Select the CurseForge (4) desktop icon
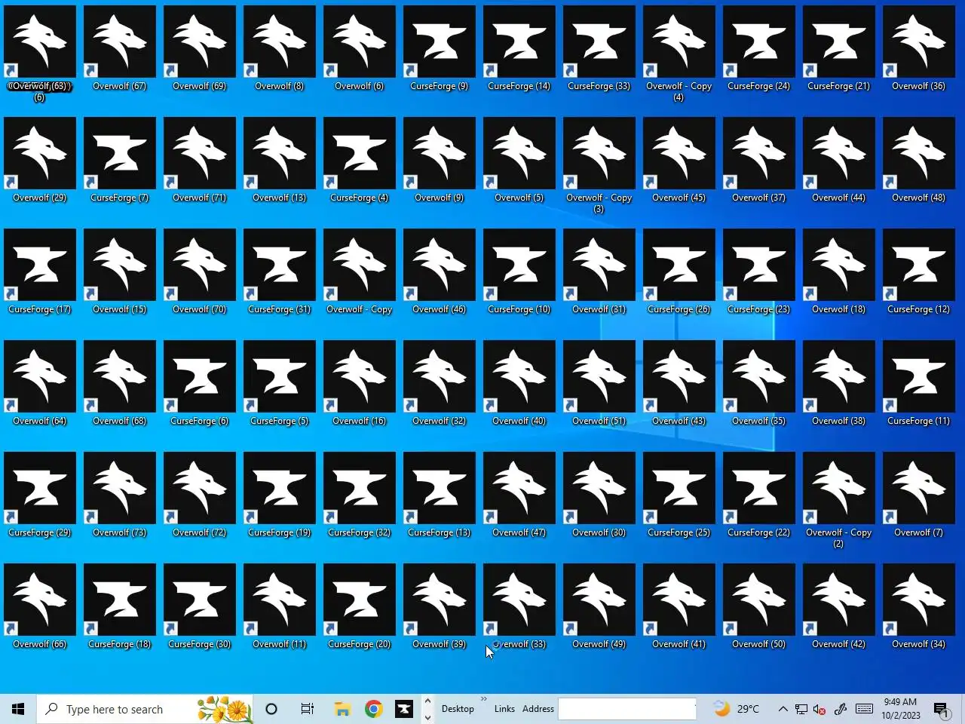 tap(360, 161)
